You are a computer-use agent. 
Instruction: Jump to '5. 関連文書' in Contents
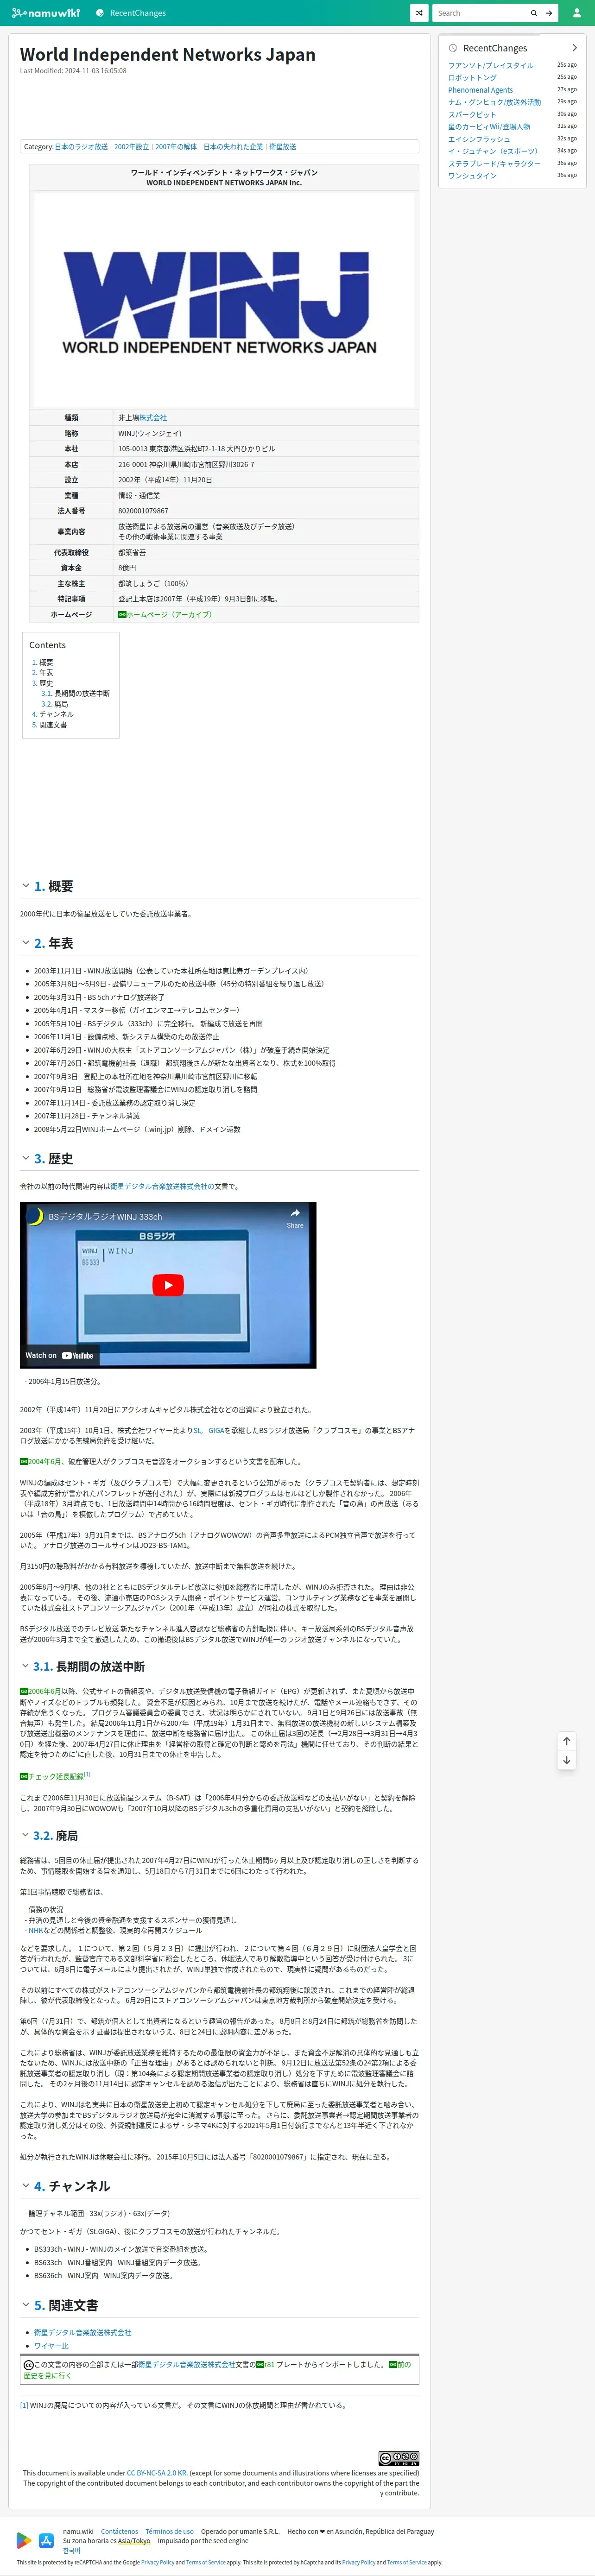point(49,725)
